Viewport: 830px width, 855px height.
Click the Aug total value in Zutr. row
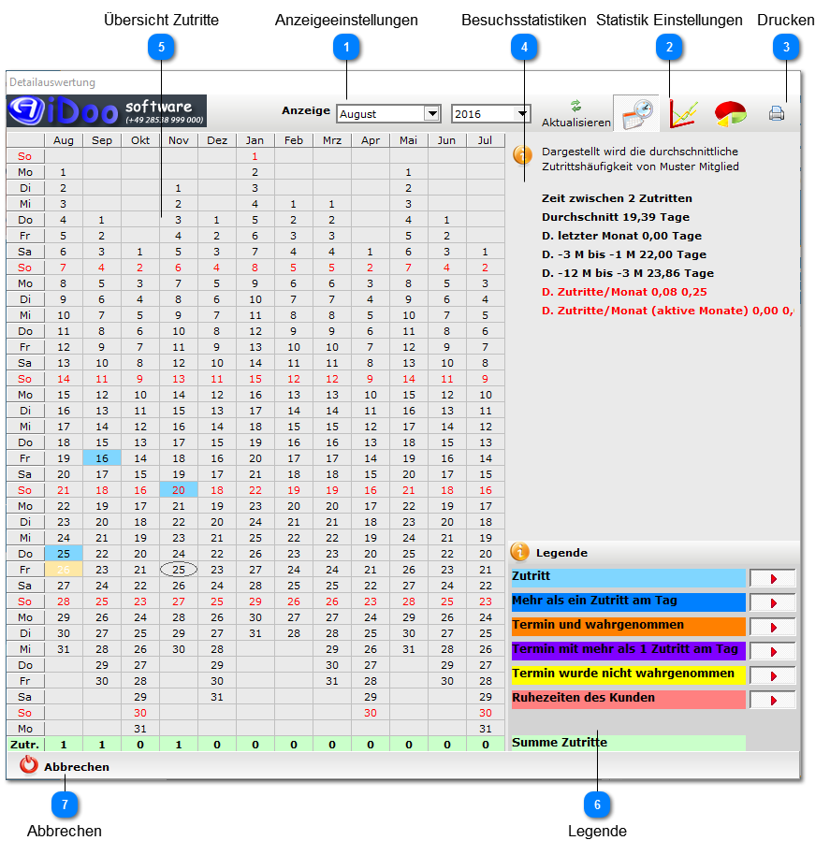coord(64,745)
